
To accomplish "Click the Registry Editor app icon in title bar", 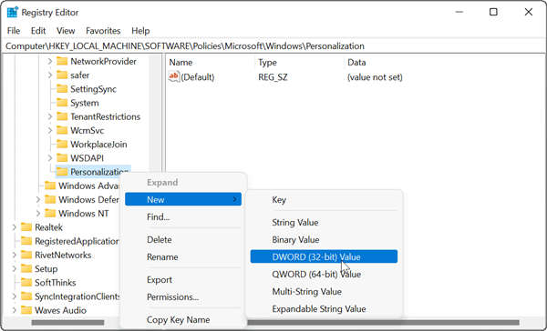I will point(13,12).
